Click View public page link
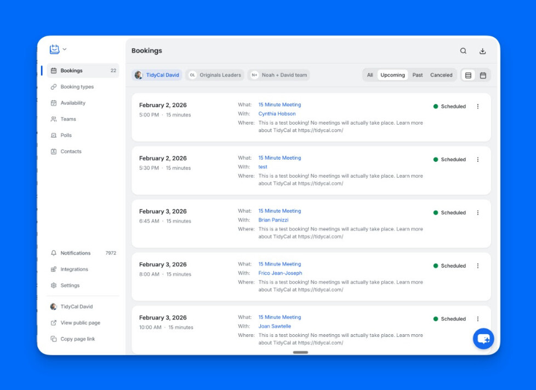This screenshot has height=390, width=536. coord(81,322)
